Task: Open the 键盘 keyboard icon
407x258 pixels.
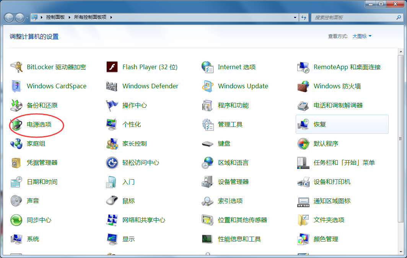Action: tap(208, 143)
